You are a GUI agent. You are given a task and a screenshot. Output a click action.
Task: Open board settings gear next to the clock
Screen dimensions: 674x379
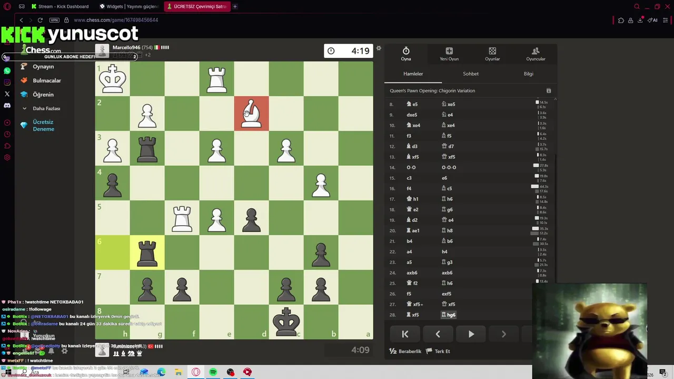pyautogui.click(x=378, y=48)
